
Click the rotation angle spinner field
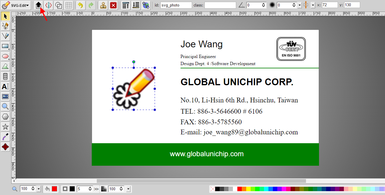coord(256,5)
